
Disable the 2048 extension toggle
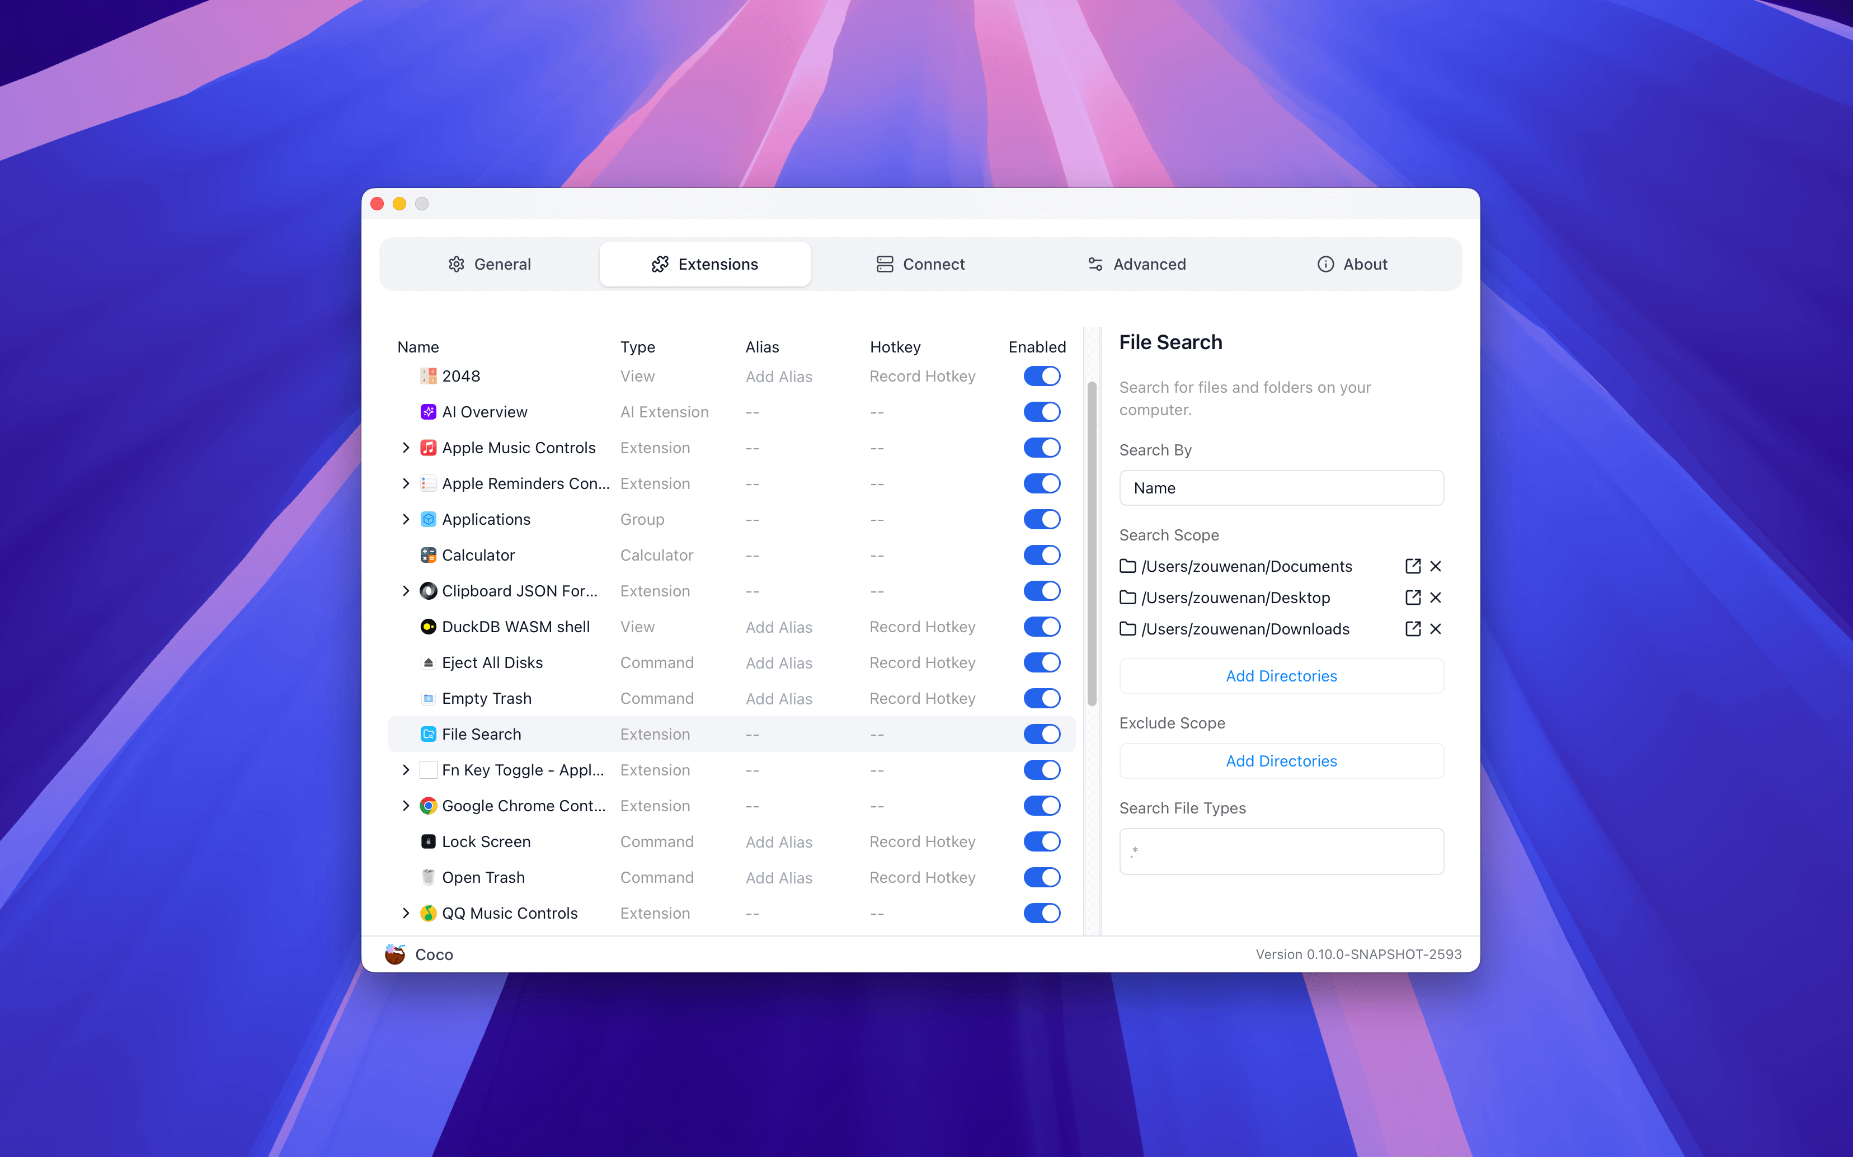coord(1041,377)
